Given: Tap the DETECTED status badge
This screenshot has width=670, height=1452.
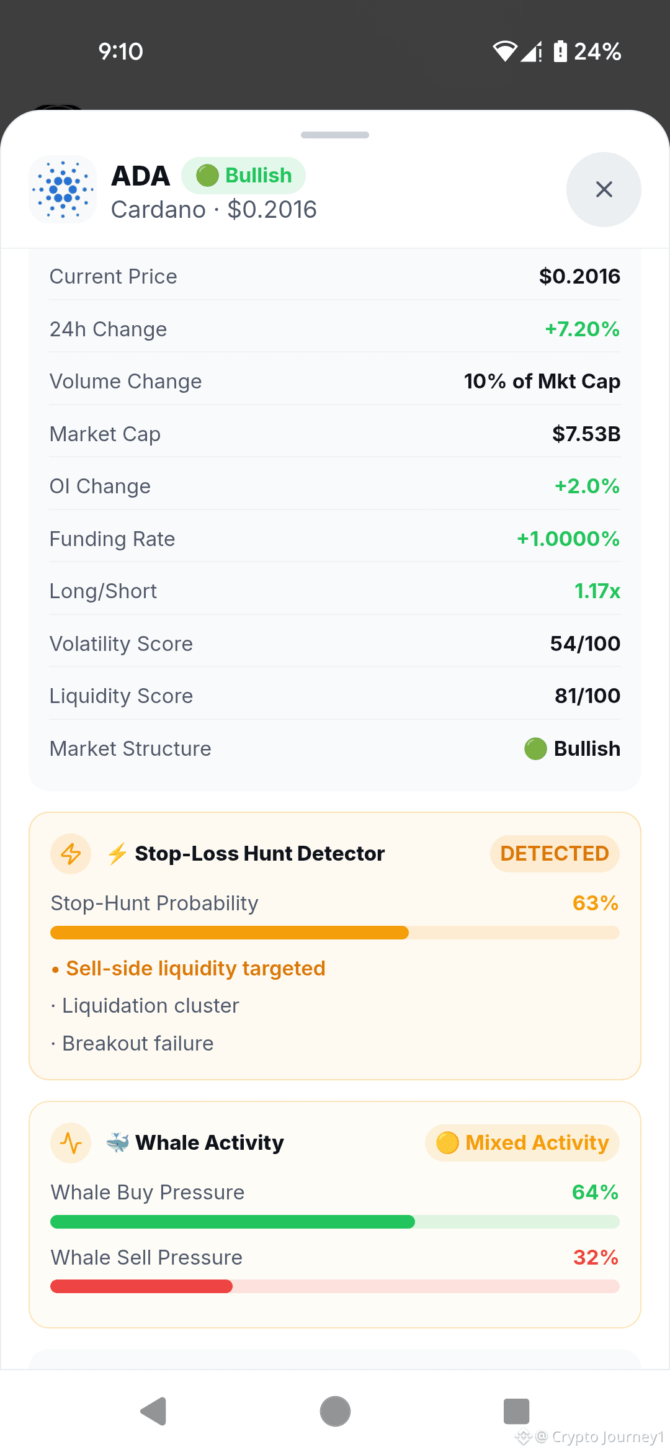Looking at the screenshot, I should coord(555,854).
